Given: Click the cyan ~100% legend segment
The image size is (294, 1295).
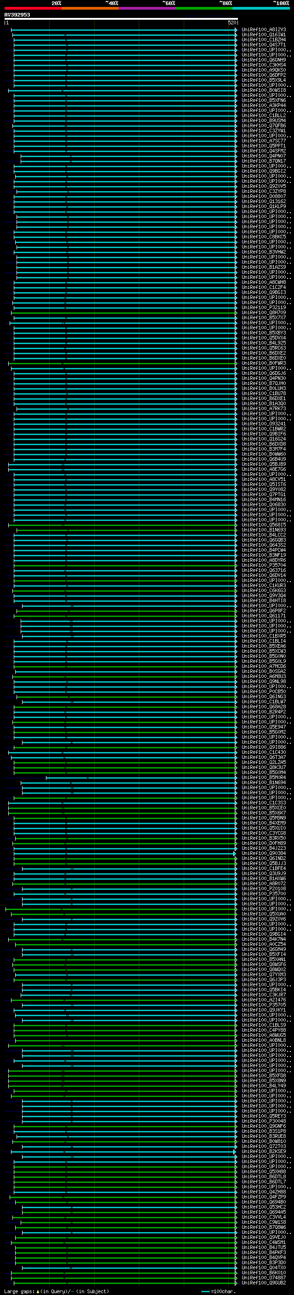Looking at the screenshot, I should click(x=261, y=8).
